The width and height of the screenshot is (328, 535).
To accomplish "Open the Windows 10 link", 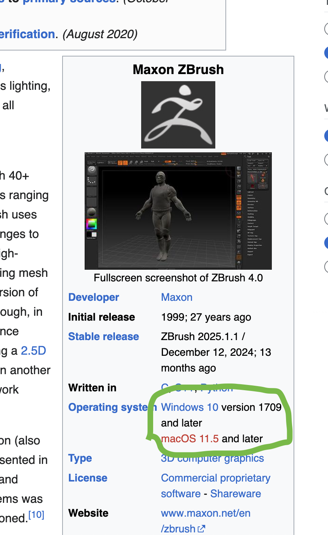I will pyautogui.click(x=189, y=407).
